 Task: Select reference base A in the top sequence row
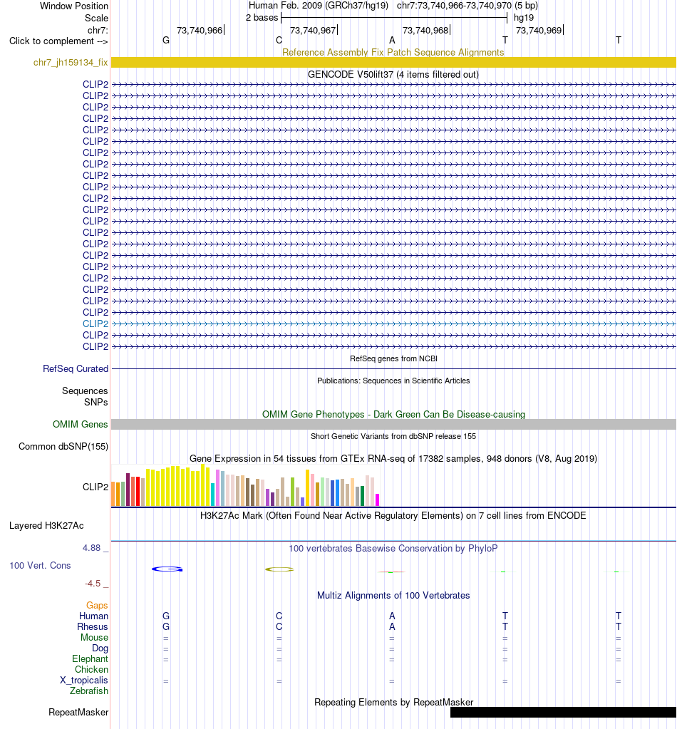click(392, 41)
